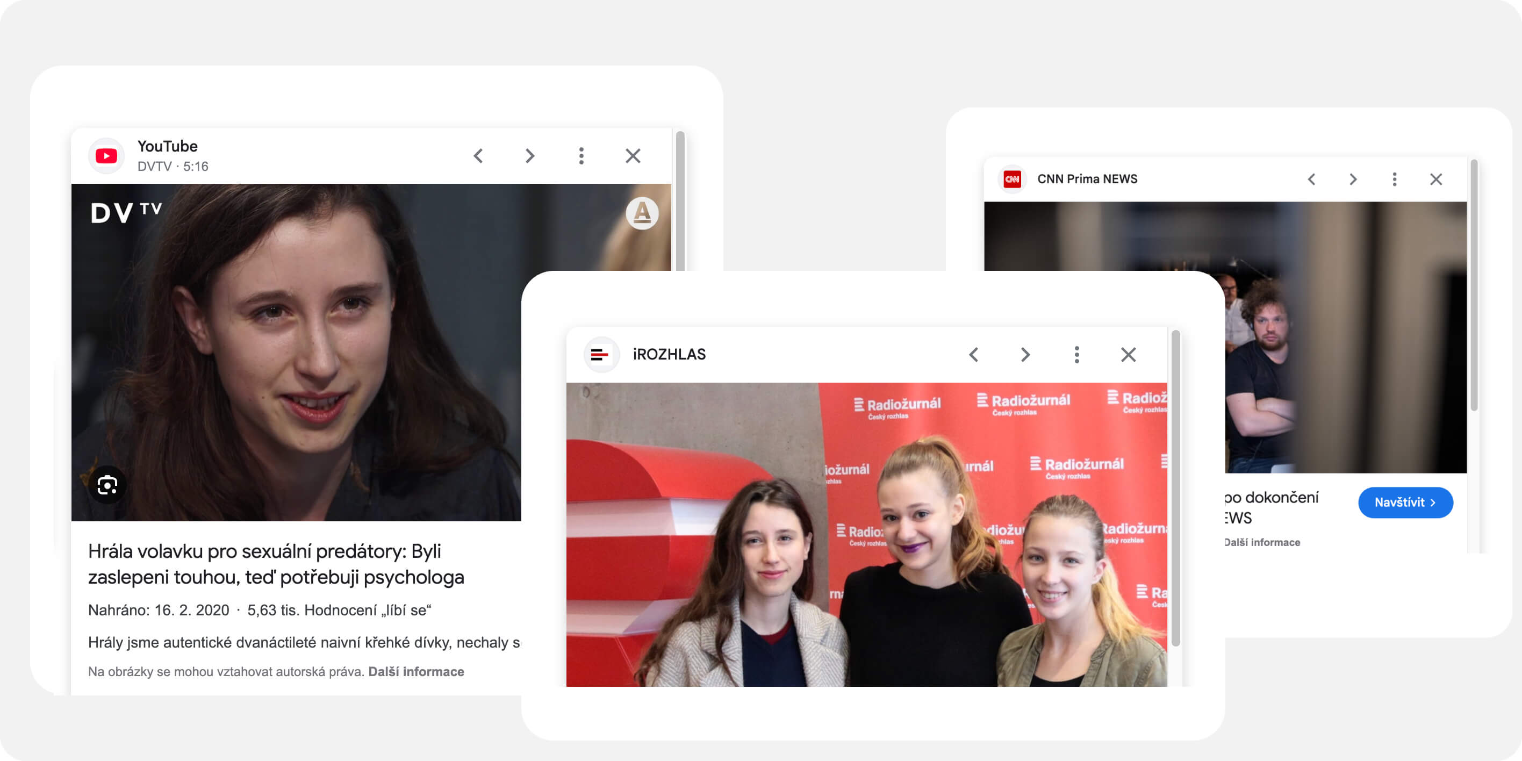The height and width of the screenshot is (761, 1522).
Task: Click the scrollbar of iROZHLAS panel
Action: 1175,488
